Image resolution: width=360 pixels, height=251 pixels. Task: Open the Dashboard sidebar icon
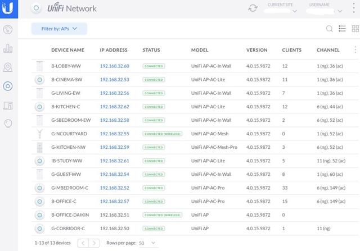(8, 30)
